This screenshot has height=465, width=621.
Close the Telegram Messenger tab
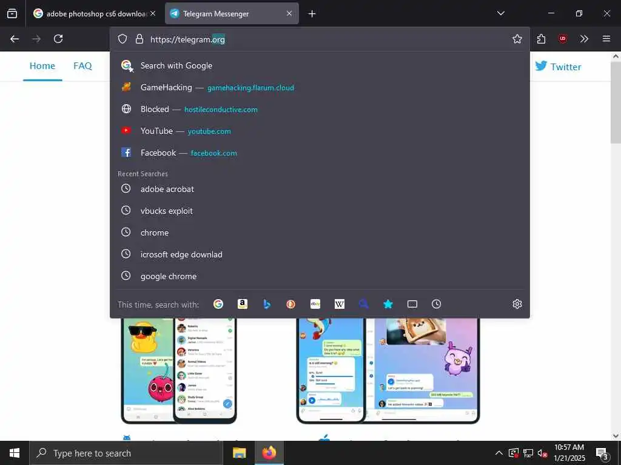click(x=289, y=13)
